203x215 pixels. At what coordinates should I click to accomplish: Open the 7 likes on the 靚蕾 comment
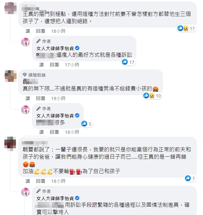pos(190,178)
